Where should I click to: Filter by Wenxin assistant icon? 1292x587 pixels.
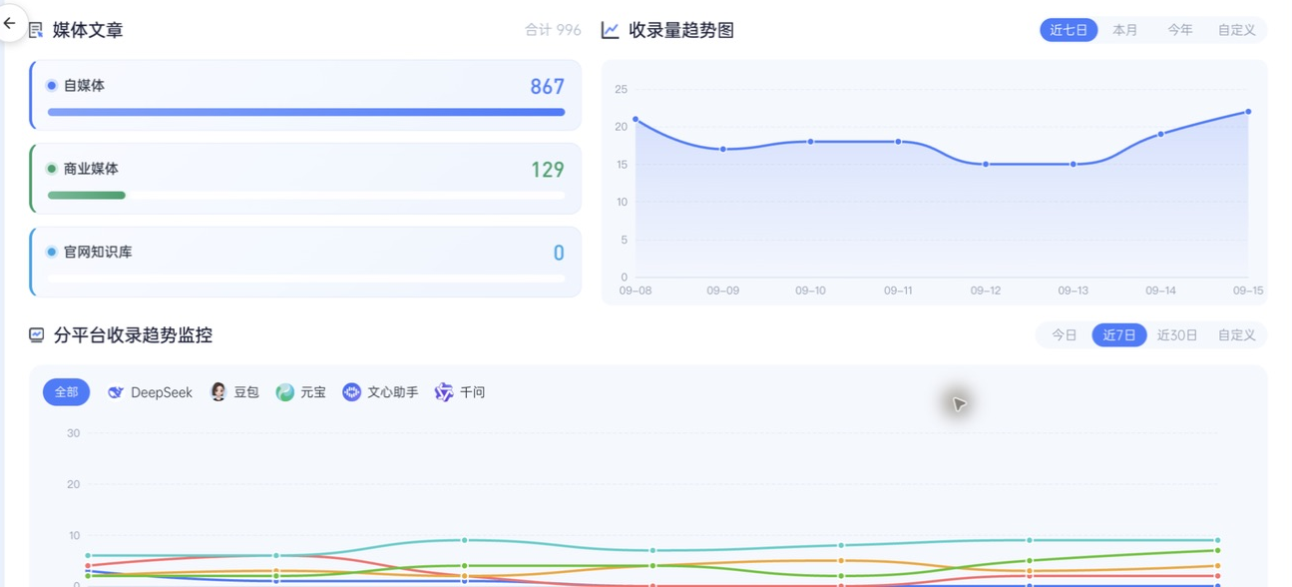(351, 392)
